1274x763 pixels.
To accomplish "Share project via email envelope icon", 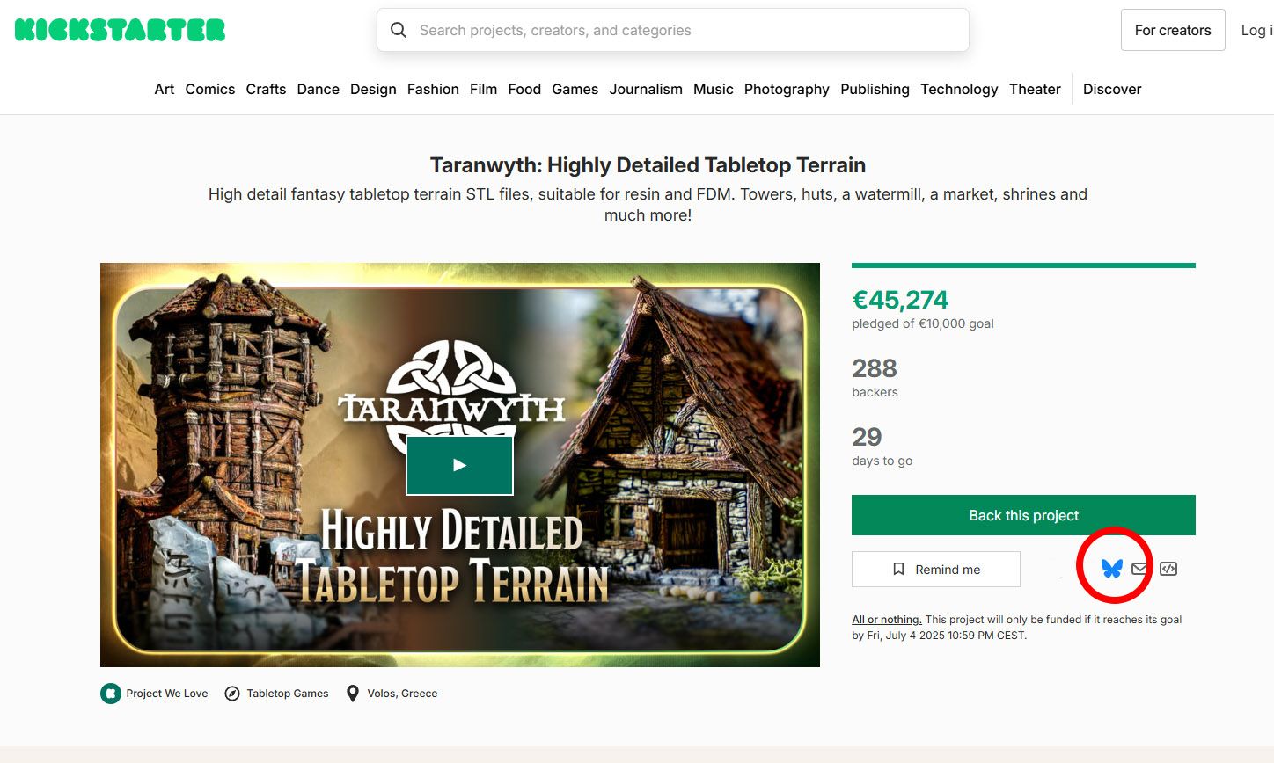I will coord(1139,569).
